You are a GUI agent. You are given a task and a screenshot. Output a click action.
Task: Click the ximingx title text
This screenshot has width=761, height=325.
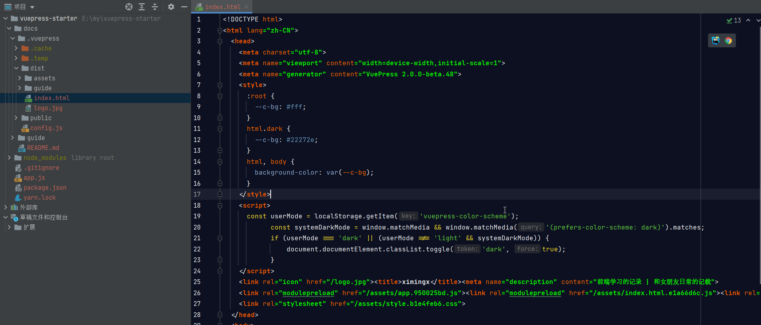pyautogui.click(x=416, y=282)
